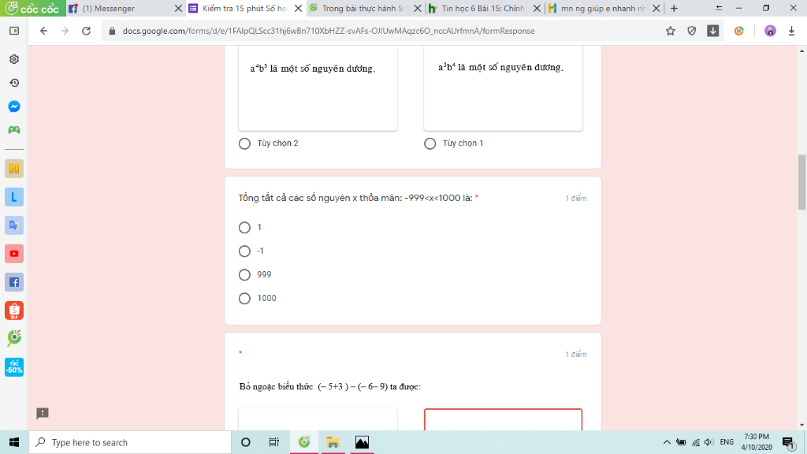Open the orange circular extension icon

(x=739, y=31)
